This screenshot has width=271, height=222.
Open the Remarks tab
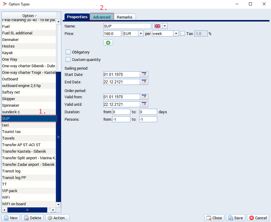click(x=125, y=17)
